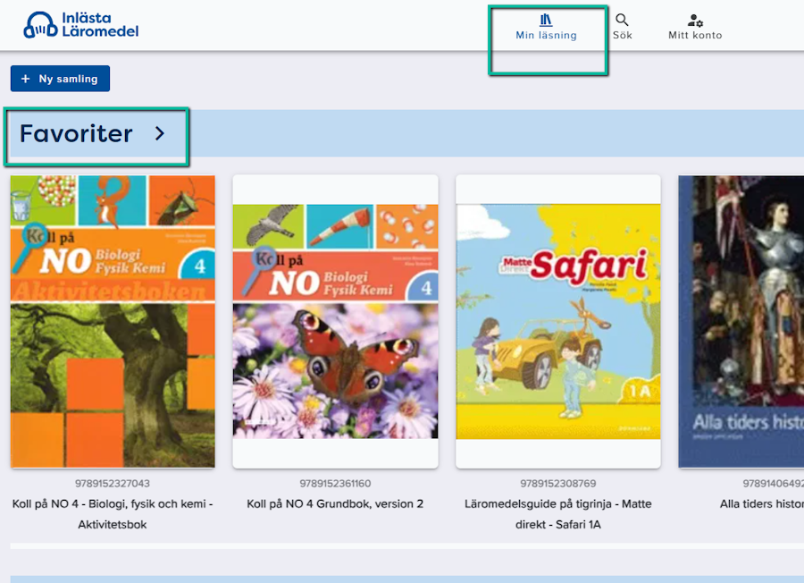Open the Favoriter collection heading
This screenshot has height=583, width=804.
pyautogui.click(x=77, y=133)
